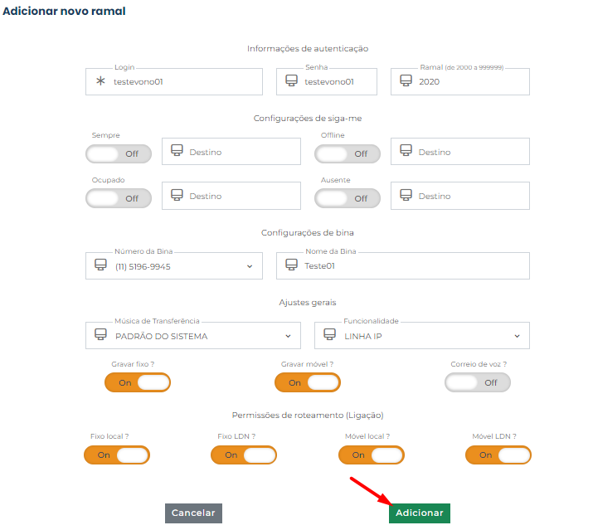This screenshot has width=593, height=530.
Task: Toggle off Fixo local permission
Action: coord(117,455)
